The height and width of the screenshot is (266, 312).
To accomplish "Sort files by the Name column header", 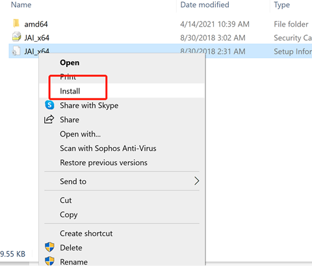I will (x=21, y=5).
